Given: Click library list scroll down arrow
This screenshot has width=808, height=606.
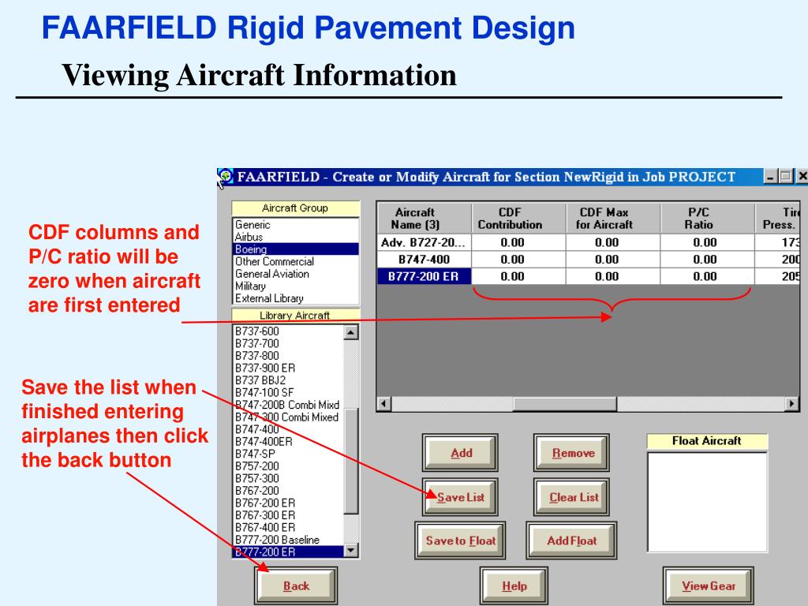Looking at the screenshot, I should click(351, 550).
